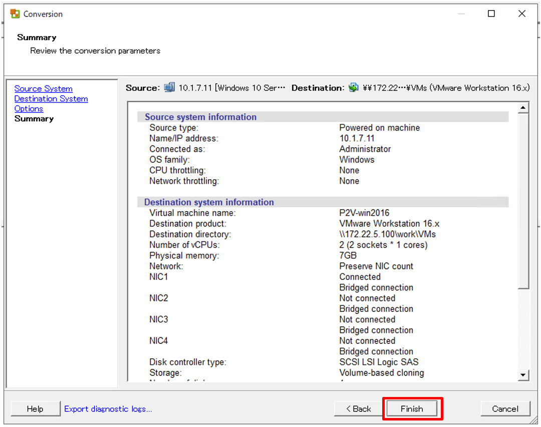Click the 'Number of vCPUs:' label

[x=184, y=245]
